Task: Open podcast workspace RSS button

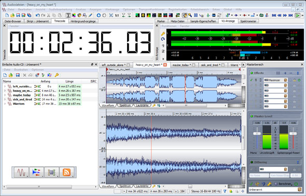Action: coord(67,172)
